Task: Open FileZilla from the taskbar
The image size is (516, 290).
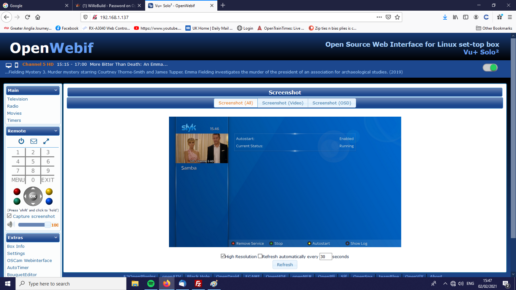Action: click(198, 284)
